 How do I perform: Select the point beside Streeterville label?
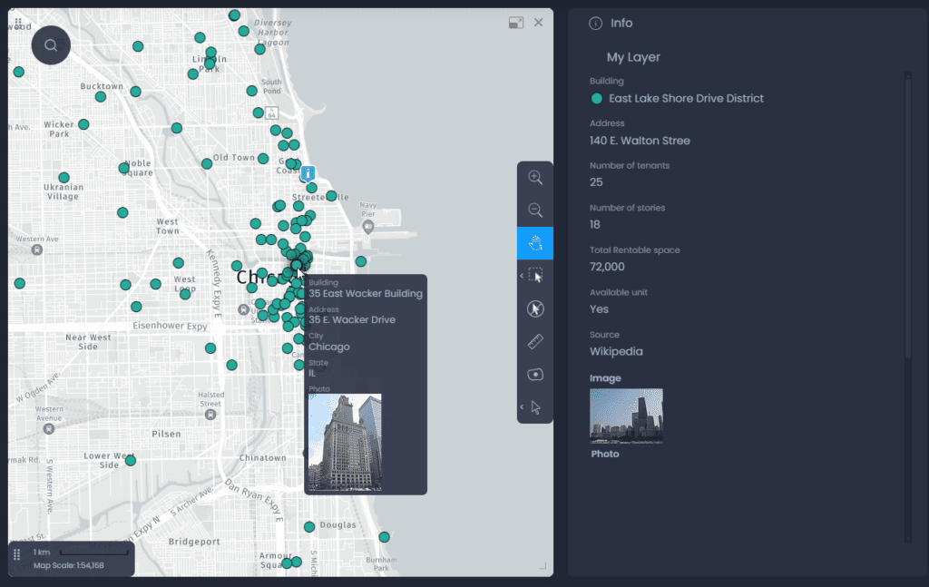tap(331, 195)
